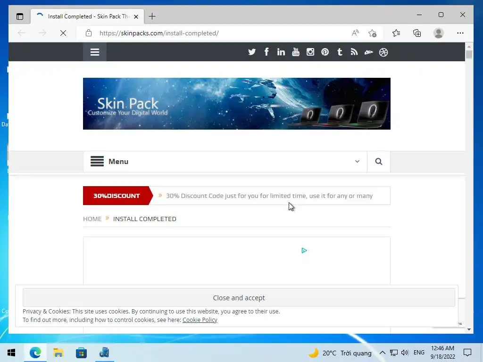Stop page loading with the X button

pos(63,33)
